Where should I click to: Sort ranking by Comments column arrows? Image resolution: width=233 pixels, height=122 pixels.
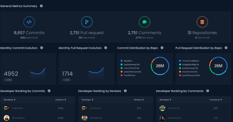point(221,100)
